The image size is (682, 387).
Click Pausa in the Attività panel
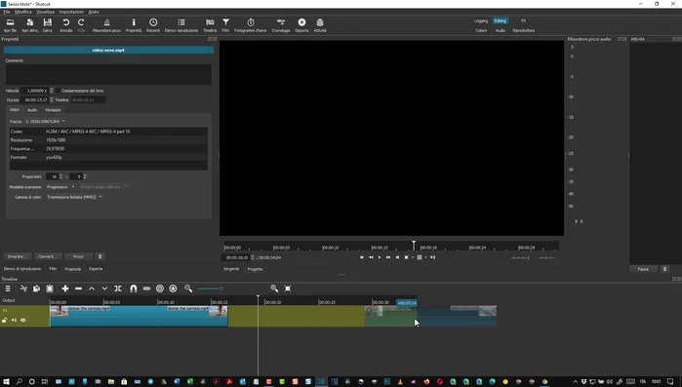pos(643,269)
